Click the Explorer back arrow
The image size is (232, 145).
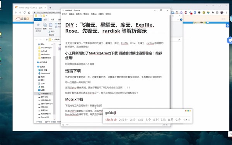coord(36,39)
